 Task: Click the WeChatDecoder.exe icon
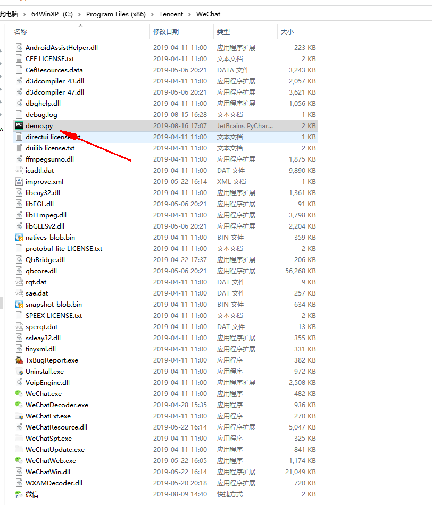click(x=19, y=405)
